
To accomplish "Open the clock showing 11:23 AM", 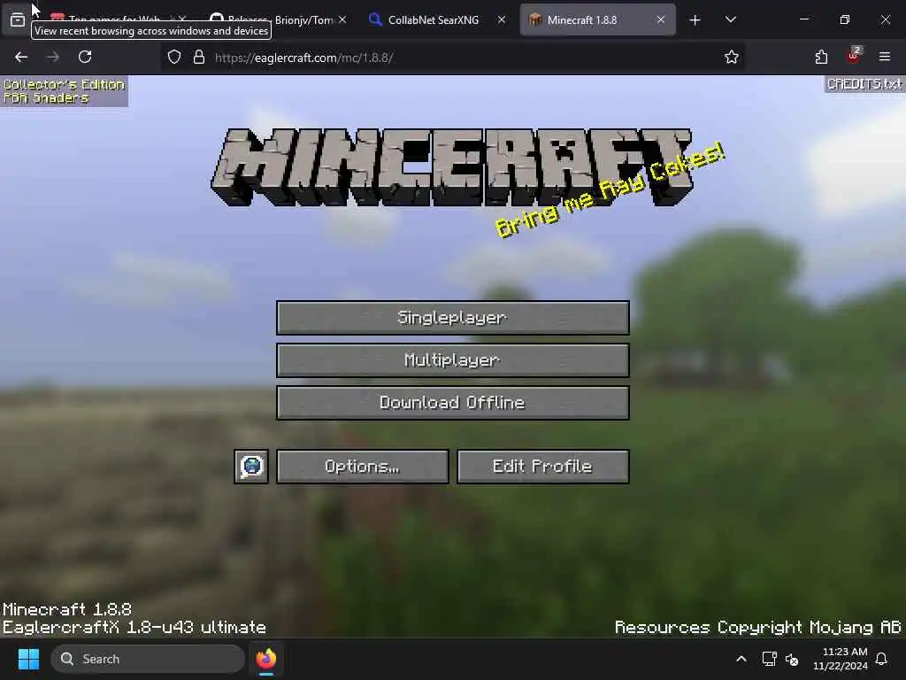I will [x=841, y=659].
